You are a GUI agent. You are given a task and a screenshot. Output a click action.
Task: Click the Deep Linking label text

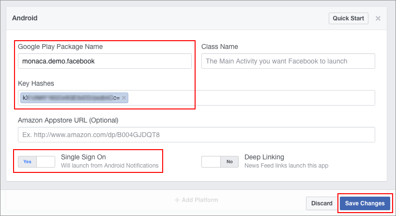point(264,157)
